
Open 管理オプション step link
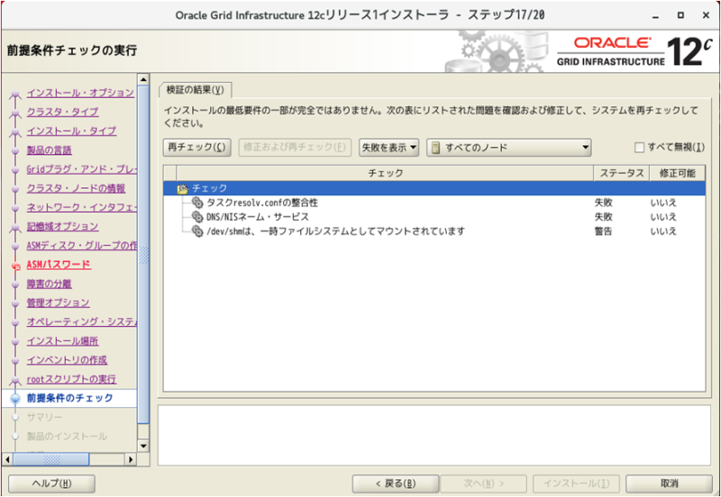click(x=58, y=303)
